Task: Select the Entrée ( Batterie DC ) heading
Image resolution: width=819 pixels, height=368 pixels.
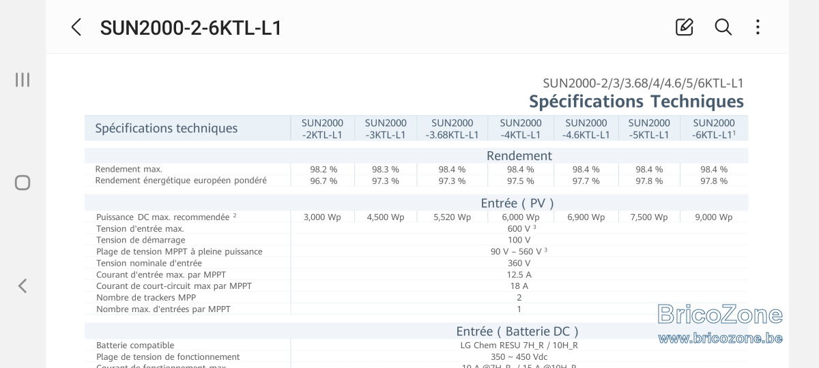Action: [x=517, y=331]
